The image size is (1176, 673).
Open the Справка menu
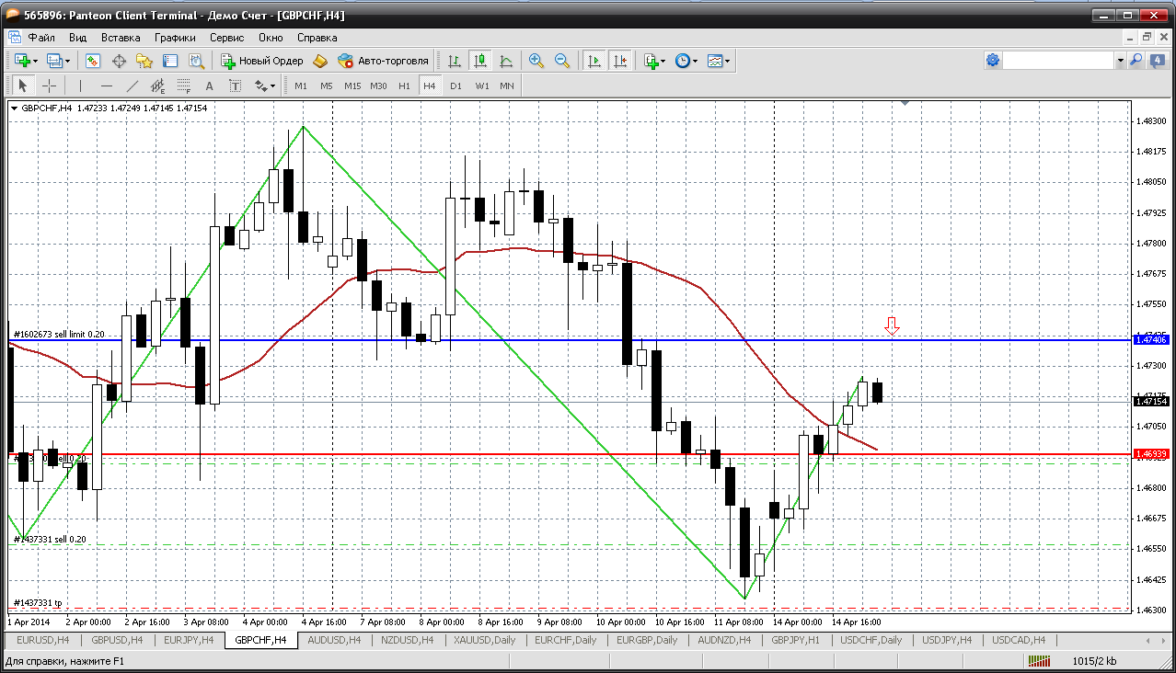click(x=317, y=38)
